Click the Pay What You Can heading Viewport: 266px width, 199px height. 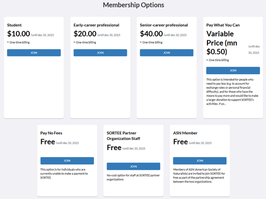[x=223, y=25]
